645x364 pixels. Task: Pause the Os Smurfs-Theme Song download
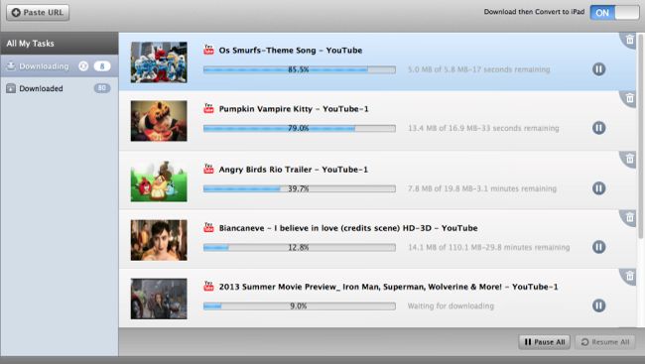599,69
